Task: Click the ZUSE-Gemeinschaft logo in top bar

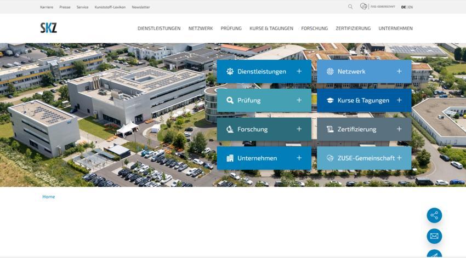Action: coord(377,6)
